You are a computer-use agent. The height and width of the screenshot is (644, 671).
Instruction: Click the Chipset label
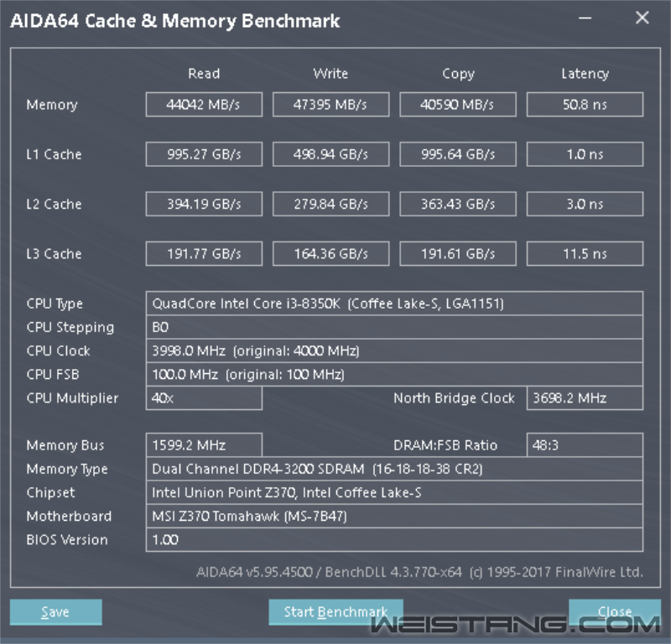[x=50, y=493]
